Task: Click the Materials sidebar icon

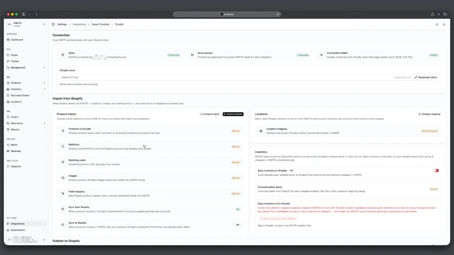Action: pyautogui.click(x=8, y=151)
